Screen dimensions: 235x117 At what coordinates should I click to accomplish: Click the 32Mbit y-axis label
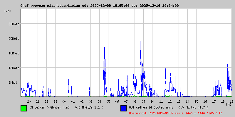click(x=14, y=24)
